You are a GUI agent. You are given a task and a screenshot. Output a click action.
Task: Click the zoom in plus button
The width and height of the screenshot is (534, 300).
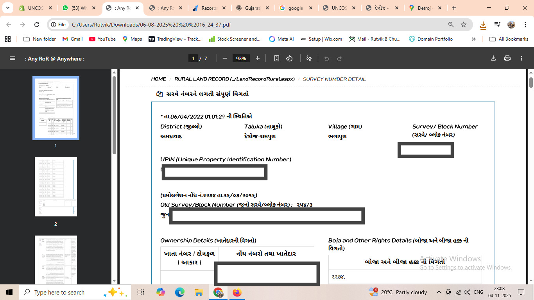click(258, 58)
